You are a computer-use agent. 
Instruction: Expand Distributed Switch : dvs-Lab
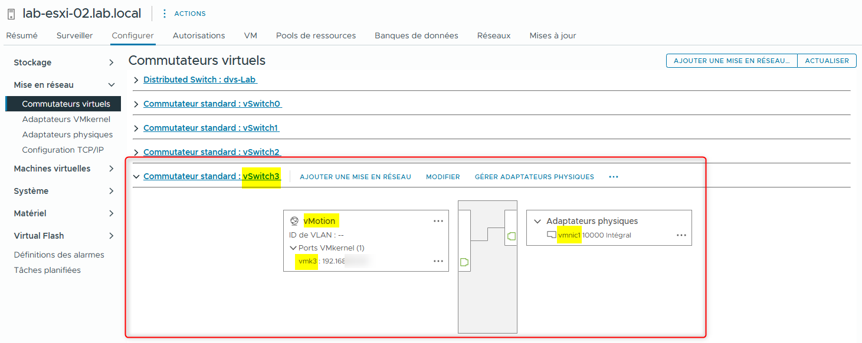[x=135, y=80]
